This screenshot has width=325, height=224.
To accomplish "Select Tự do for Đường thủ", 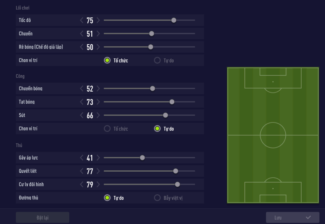I will click(107, 198).
